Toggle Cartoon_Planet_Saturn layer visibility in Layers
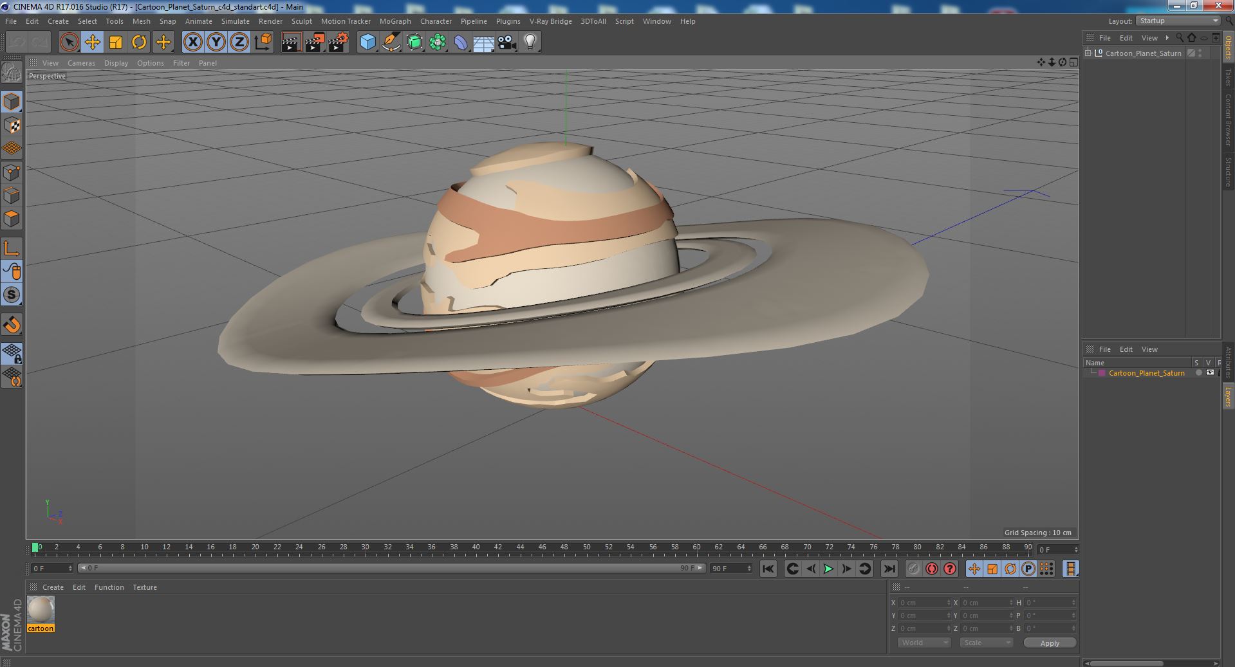This screenshot has width=1235, height=667. tap(1210, 373)
